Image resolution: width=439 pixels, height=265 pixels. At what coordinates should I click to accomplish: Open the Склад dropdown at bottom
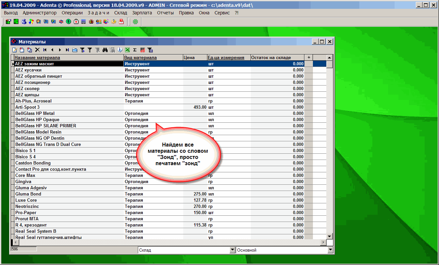(233, 250)
